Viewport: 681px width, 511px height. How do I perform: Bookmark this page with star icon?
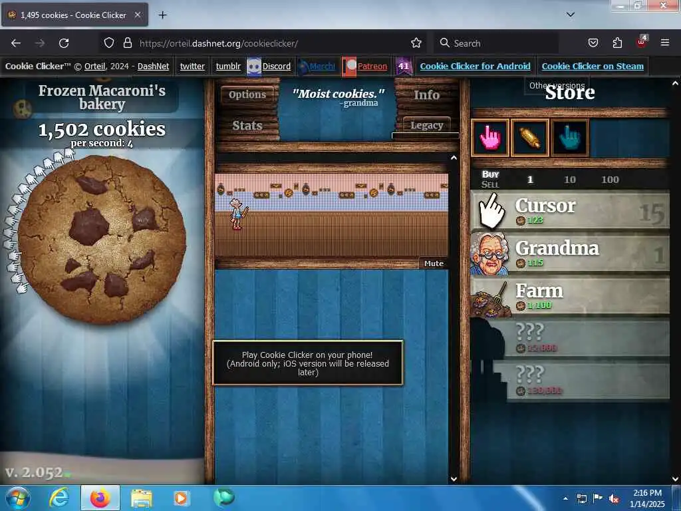[x=416, y=43]
